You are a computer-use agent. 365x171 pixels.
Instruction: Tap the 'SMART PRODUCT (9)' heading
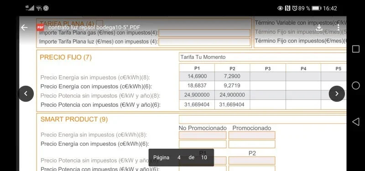click(x=74, y=119)
